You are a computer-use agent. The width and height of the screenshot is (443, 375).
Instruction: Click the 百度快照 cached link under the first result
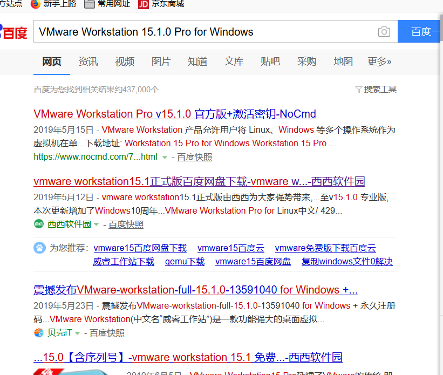pos(195,156)
